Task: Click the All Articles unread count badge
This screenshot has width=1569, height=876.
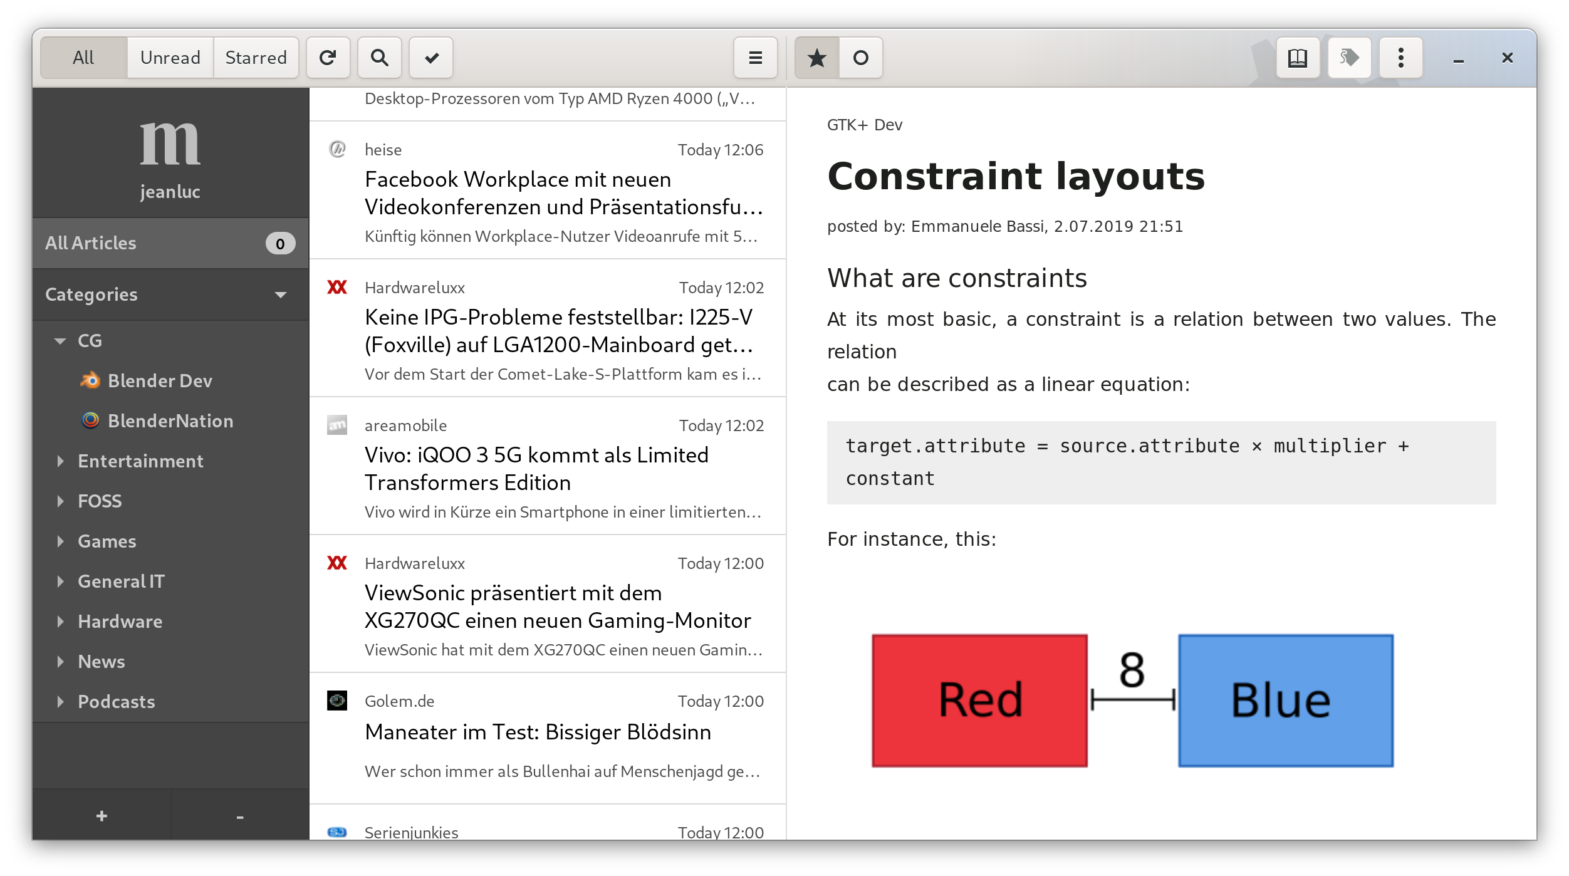Action: coord(280,243)
